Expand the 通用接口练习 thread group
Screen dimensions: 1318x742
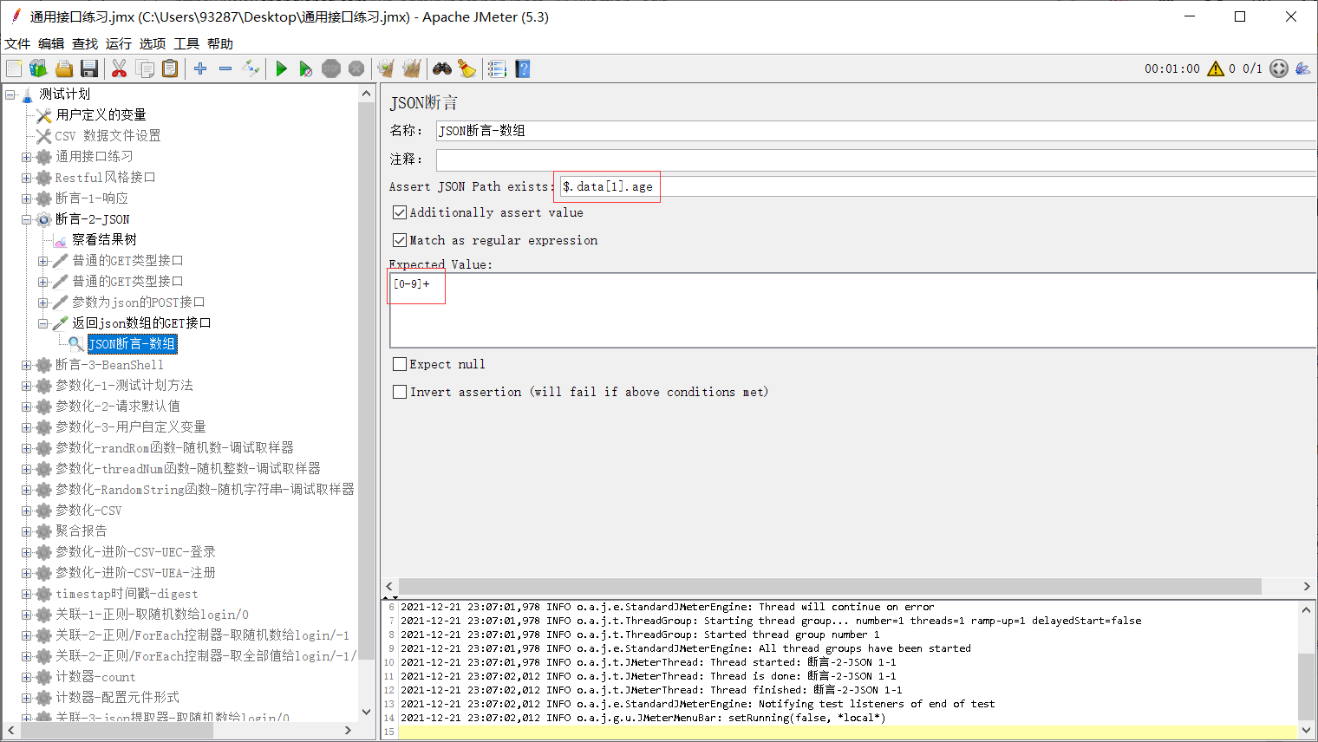(27, 157)
